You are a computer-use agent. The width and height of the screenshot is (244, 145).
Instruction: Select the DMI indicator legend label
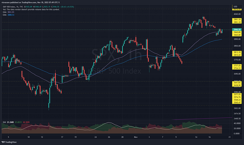[x=4, y=122]
